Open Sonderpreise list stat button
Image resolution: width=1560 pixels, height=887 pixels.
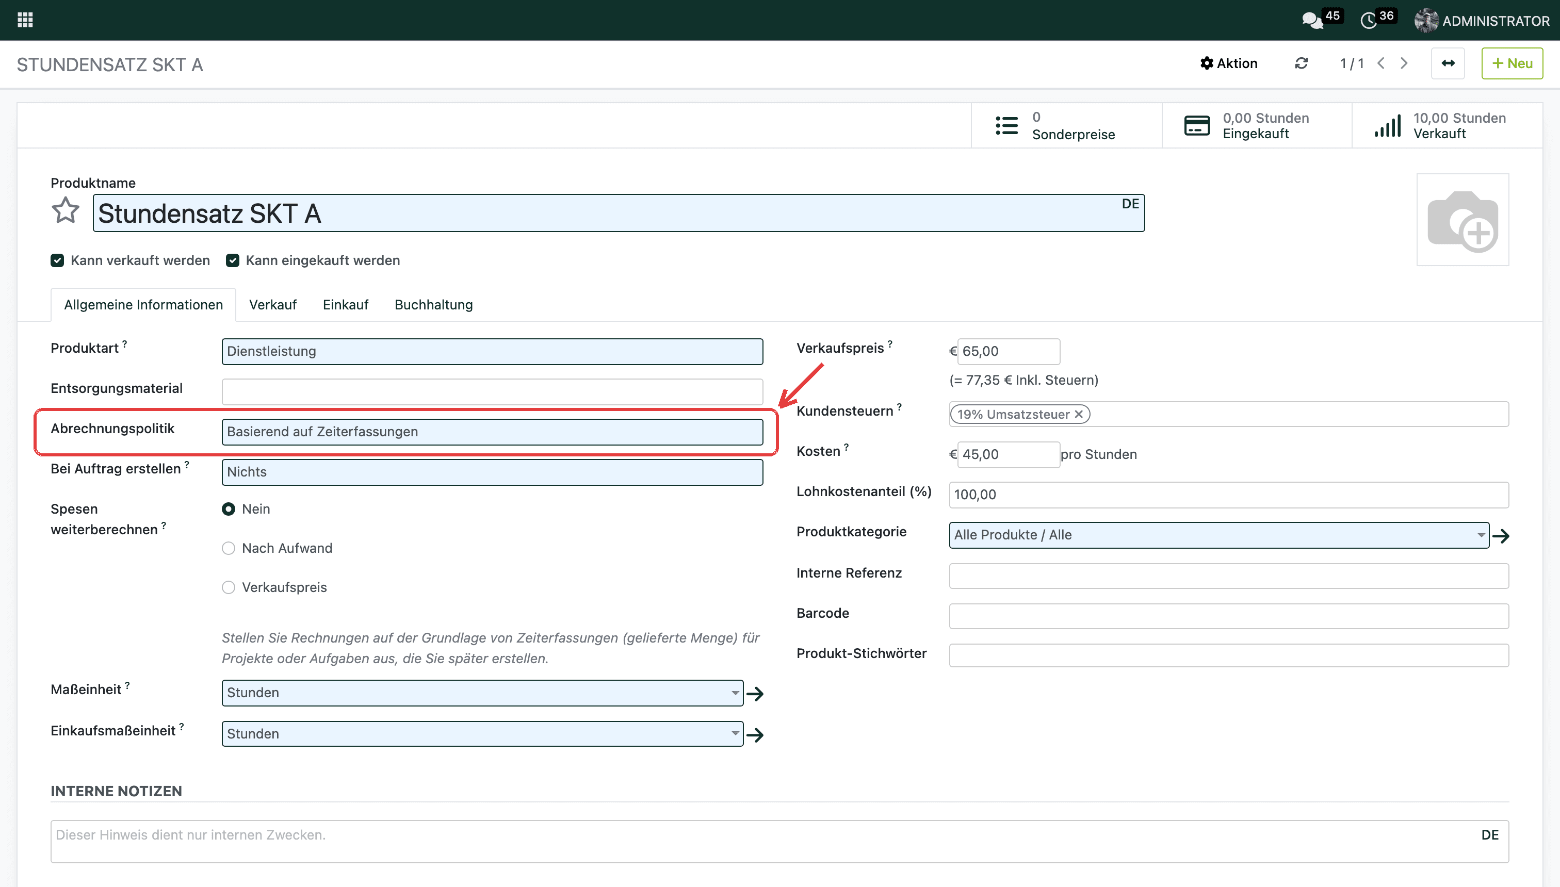(x=1066, y=125)
